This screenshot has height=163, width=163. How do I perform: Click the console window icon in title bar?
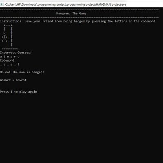click(2, 4)
